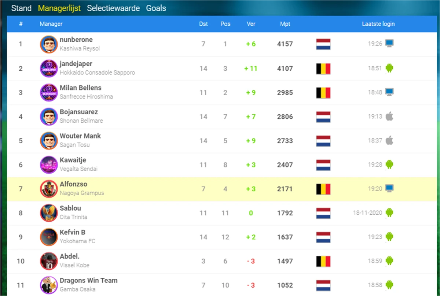Image resolution: width=440 pixels, height=296 pixels.
Task: Click Milan Bellens' circular avatar
Action: pos(48,92)
